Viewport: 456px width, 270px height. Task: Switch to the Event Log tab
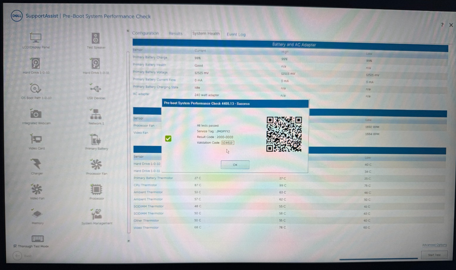(236, 35)
